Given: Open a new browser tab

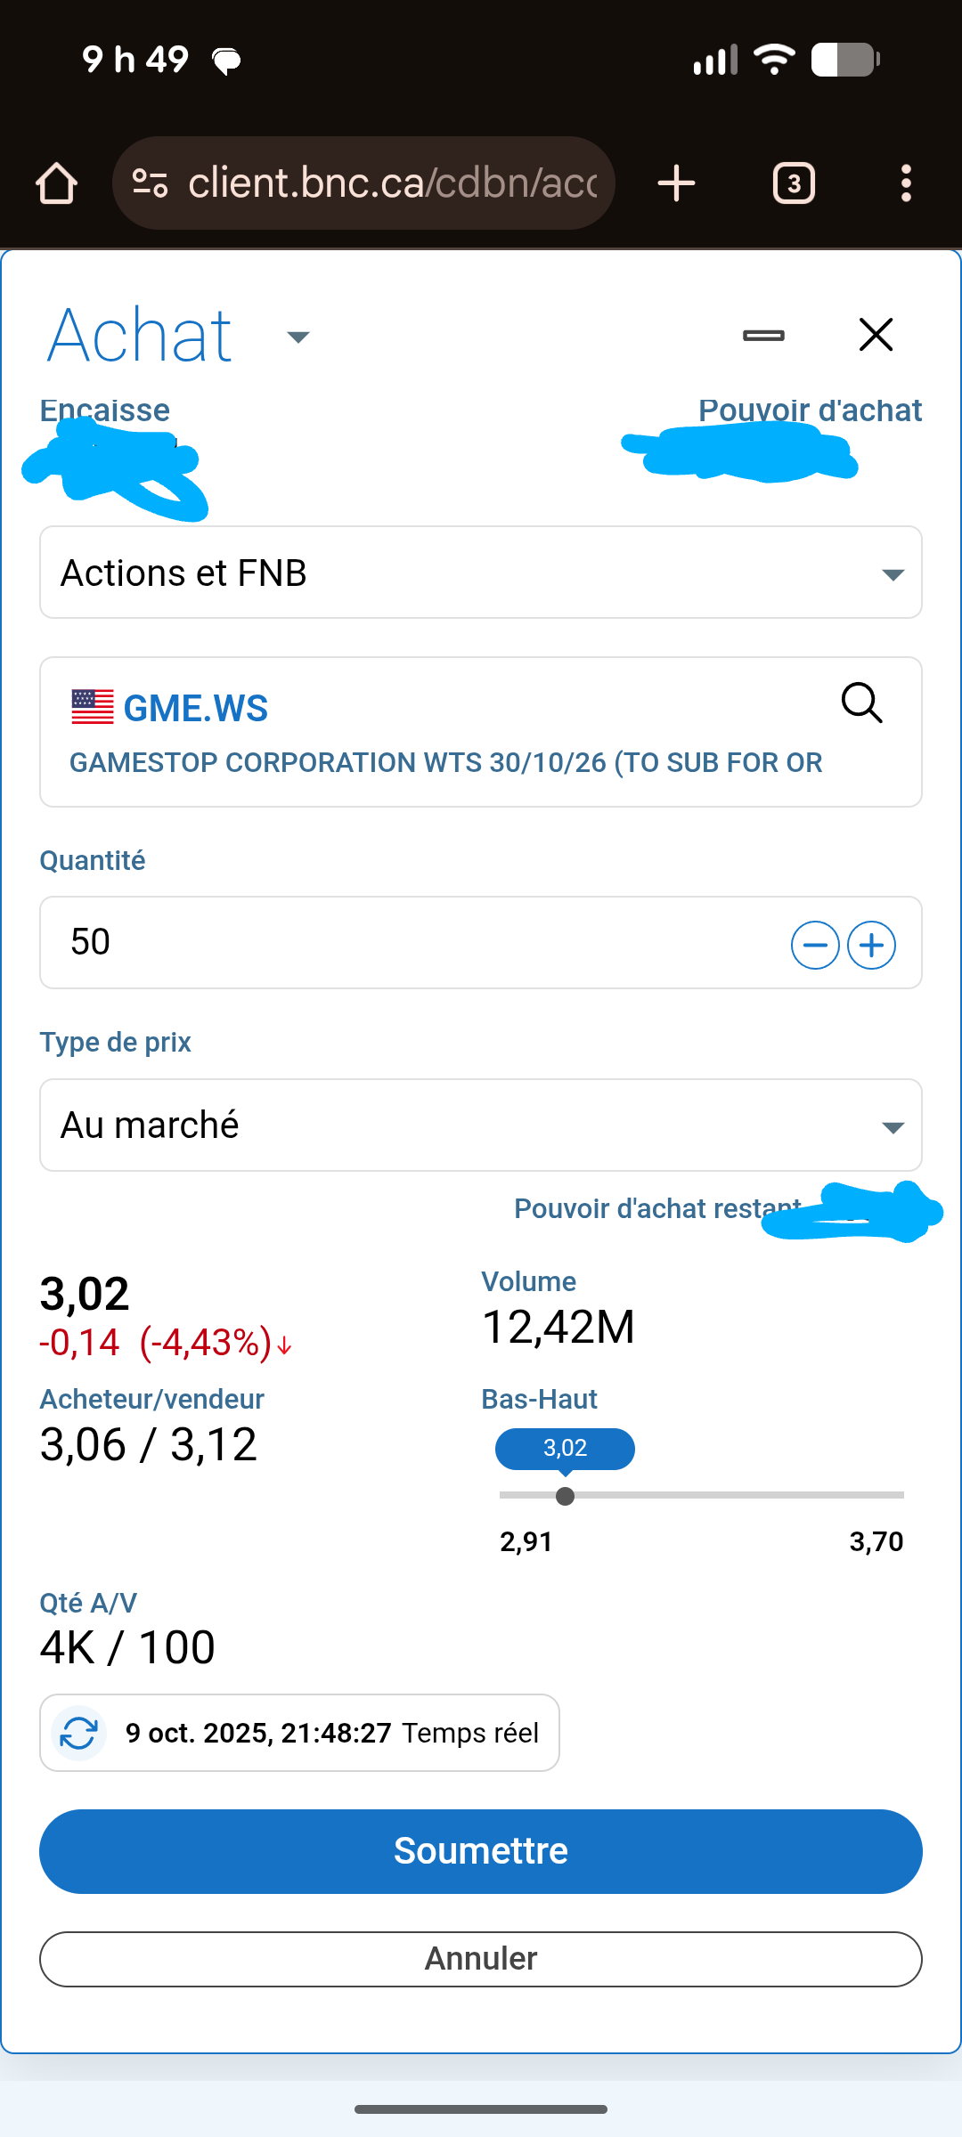Looking at the screenshot, I should tap(676, 183).
